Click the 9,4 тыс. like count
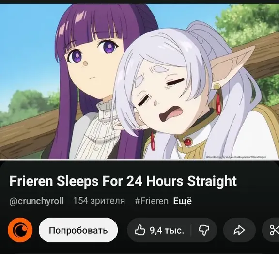 167,230
